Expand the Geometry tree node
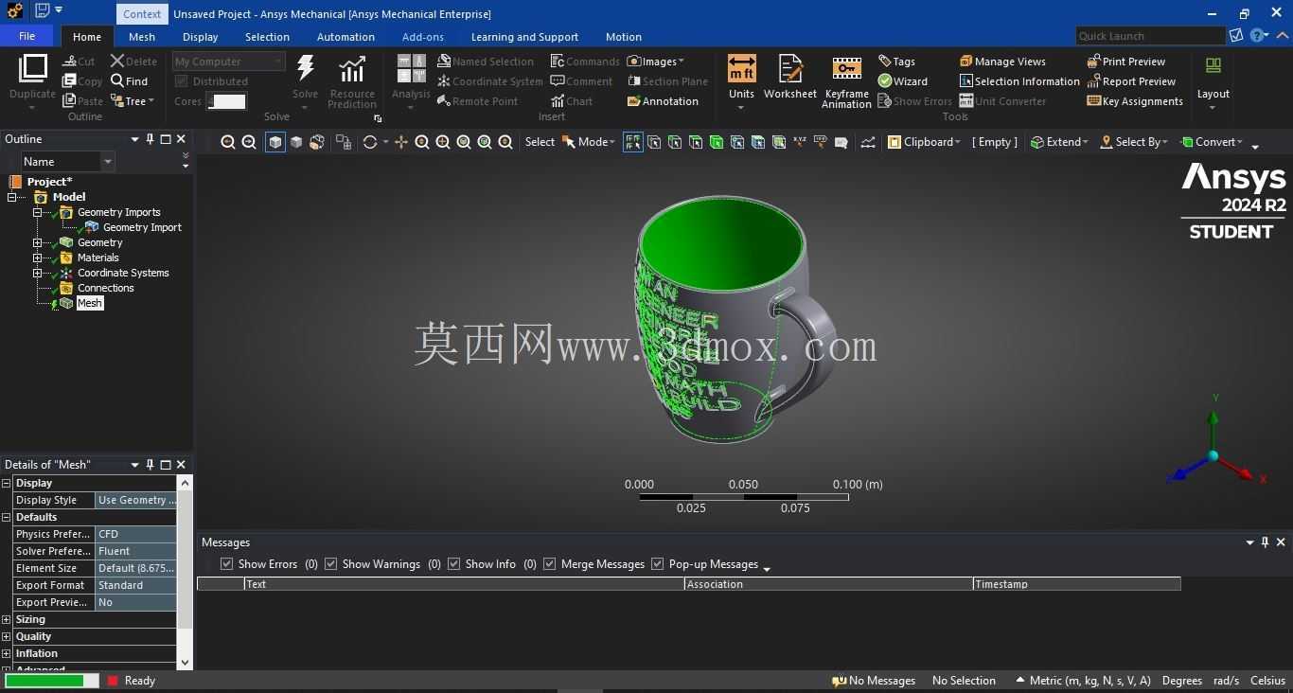This screenshot has width=1293, height=693. click(38, 242)
